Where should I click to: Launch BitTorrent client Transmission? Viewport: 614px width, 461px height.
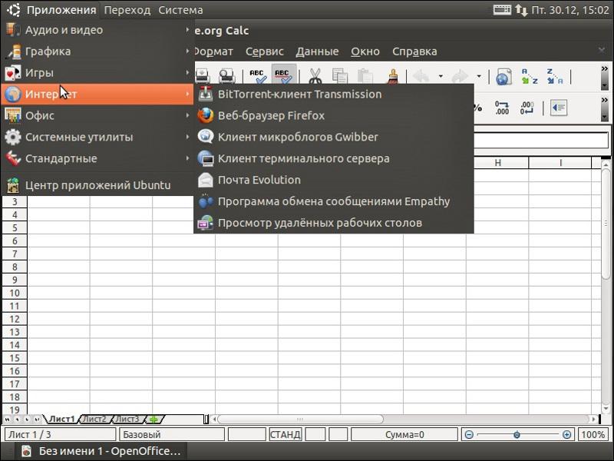(334, 95)
